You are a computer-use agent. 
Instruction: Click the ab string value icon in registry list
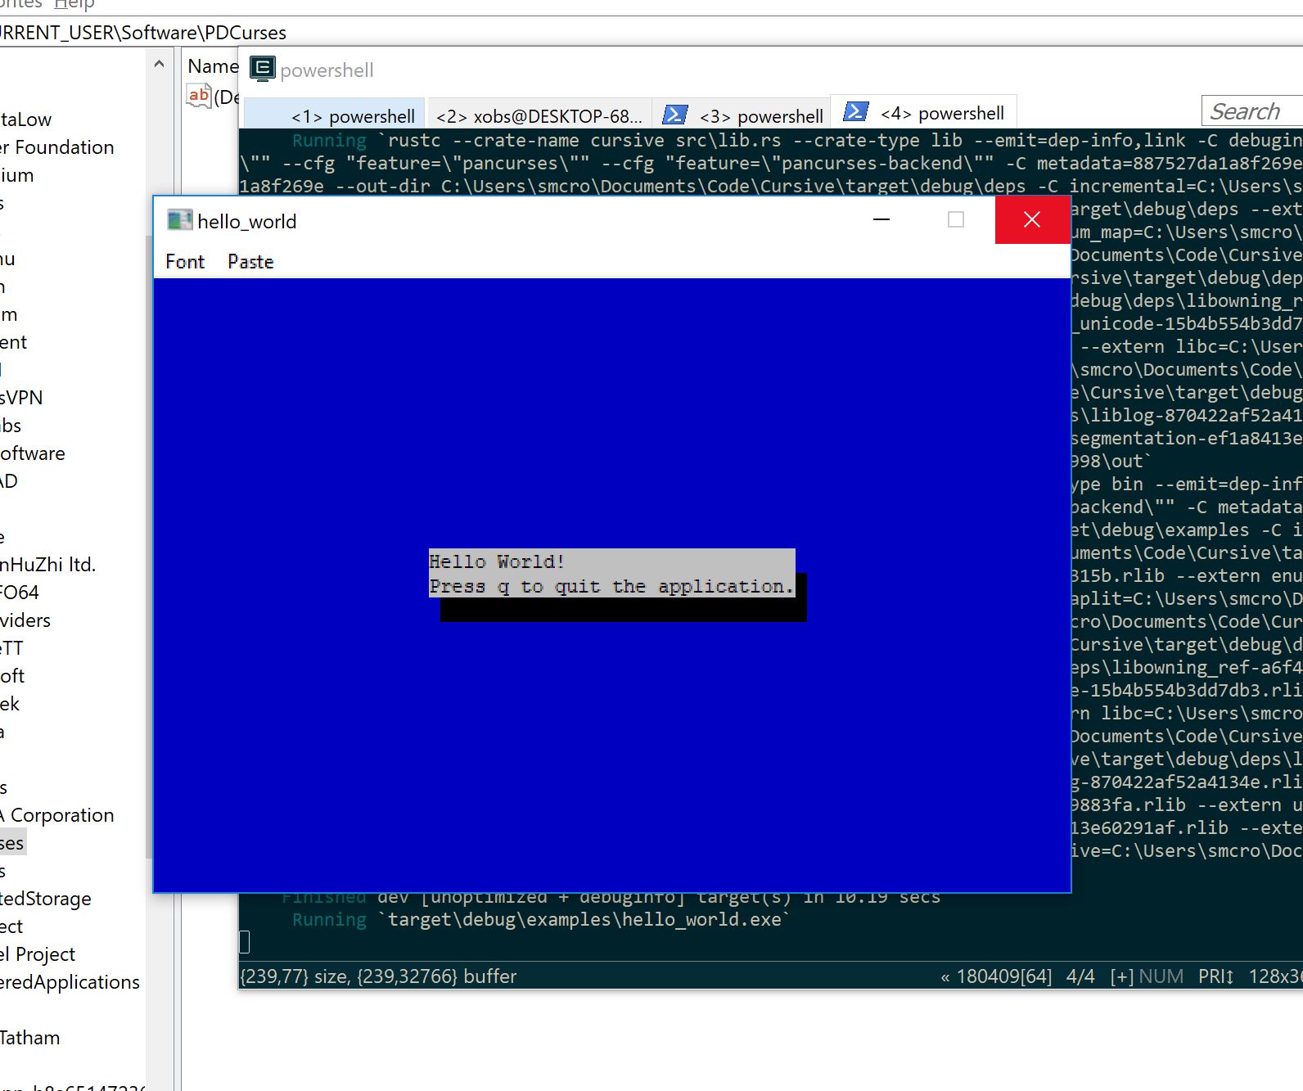tap(199, 96)
